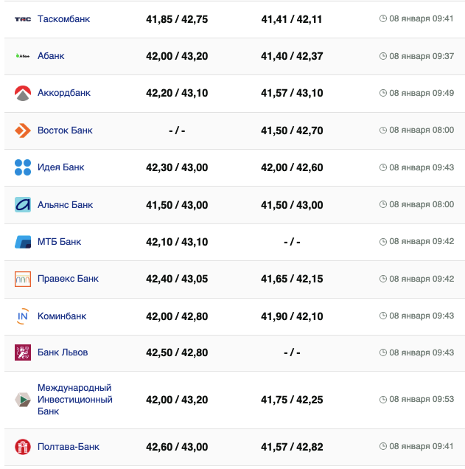The width and height of the screenshot is (465, 469).
Task: Click the Идея Банк blue dots logo
Action: click(23, 167)
